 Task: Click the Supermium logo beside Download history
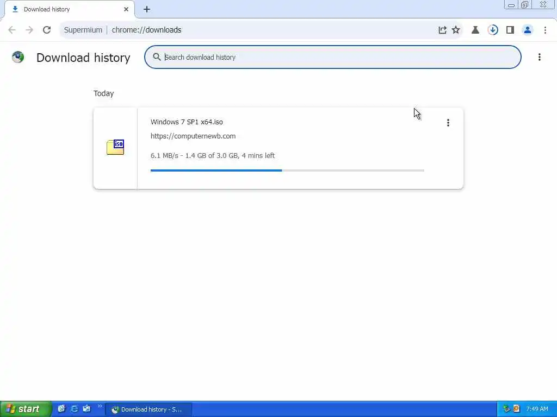[18, 56]
